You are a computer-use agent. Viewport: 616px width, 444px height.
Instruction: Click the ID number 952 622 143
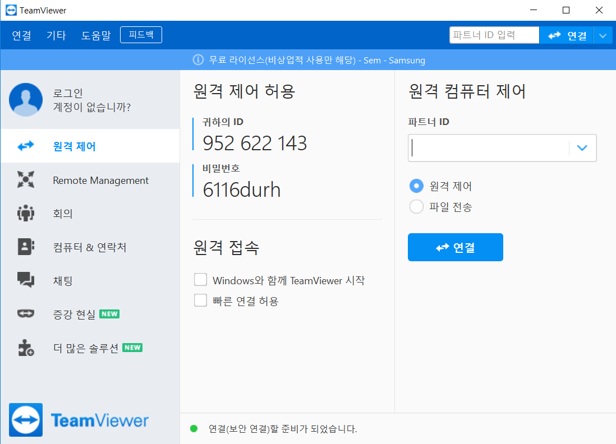click(x=255, y=143)
